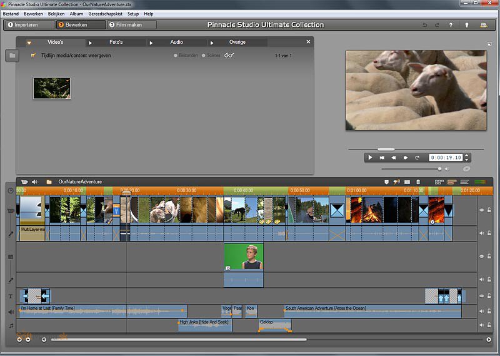Image resolution: width=500 pixels, height=356 pixels.
Task: Select the green screen boy overlay clip
Action: click(244, 257)
